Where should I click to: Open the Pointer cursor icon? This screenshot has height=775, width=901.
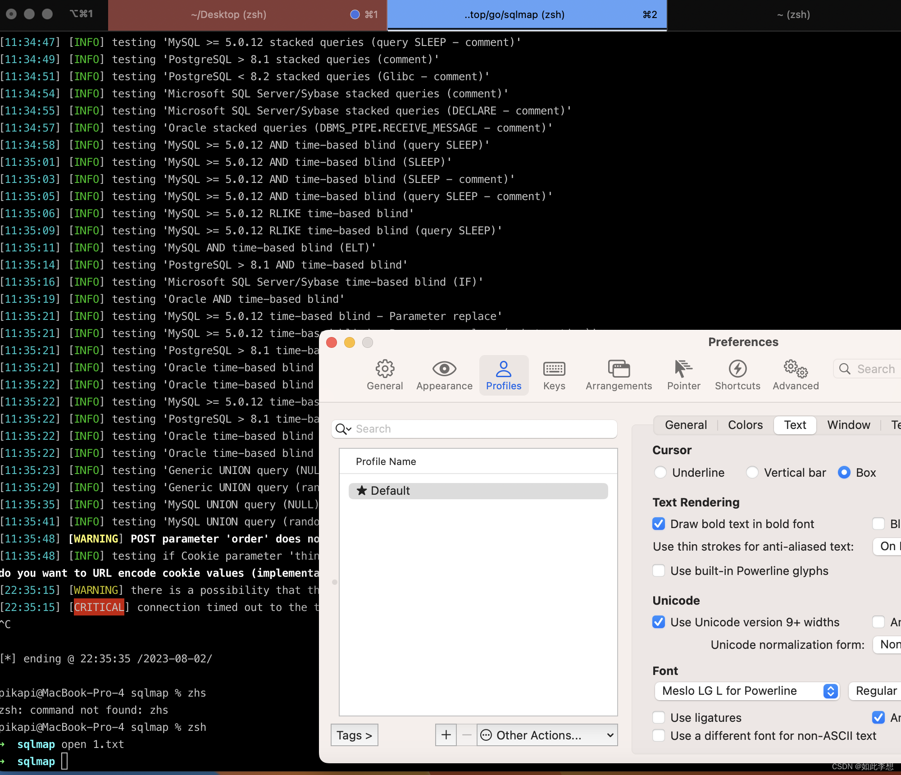(x=683, y=369)
